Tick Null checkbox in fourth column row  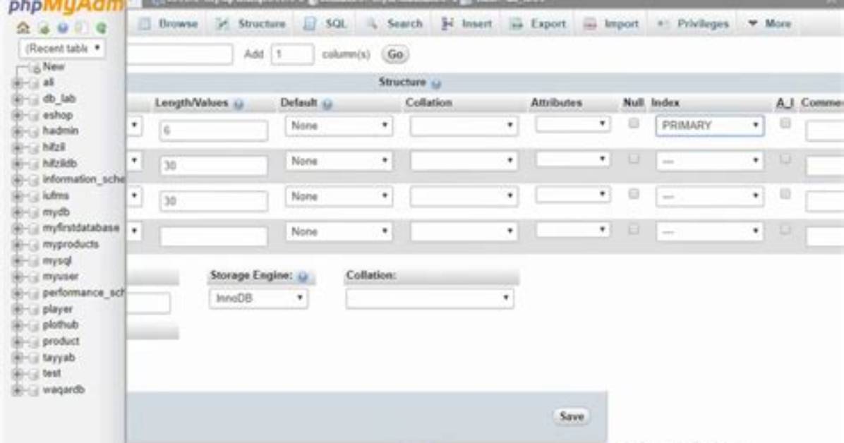pos(634,229)
